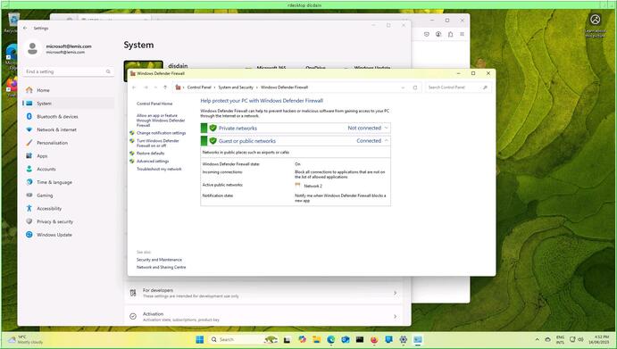Go up one level in Control Panel

tap(165, 87)
